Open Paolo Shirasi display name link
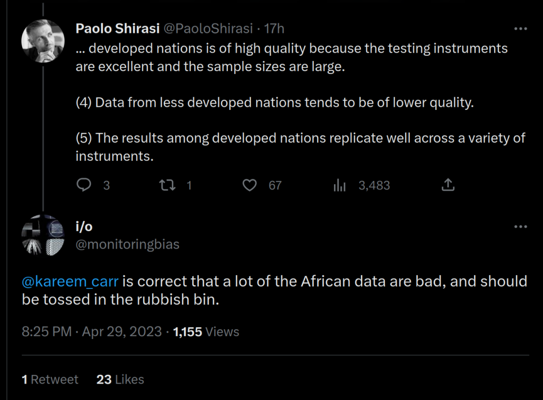Image resolution: width=543 pixels, height=400 pixels. (117, 29)
